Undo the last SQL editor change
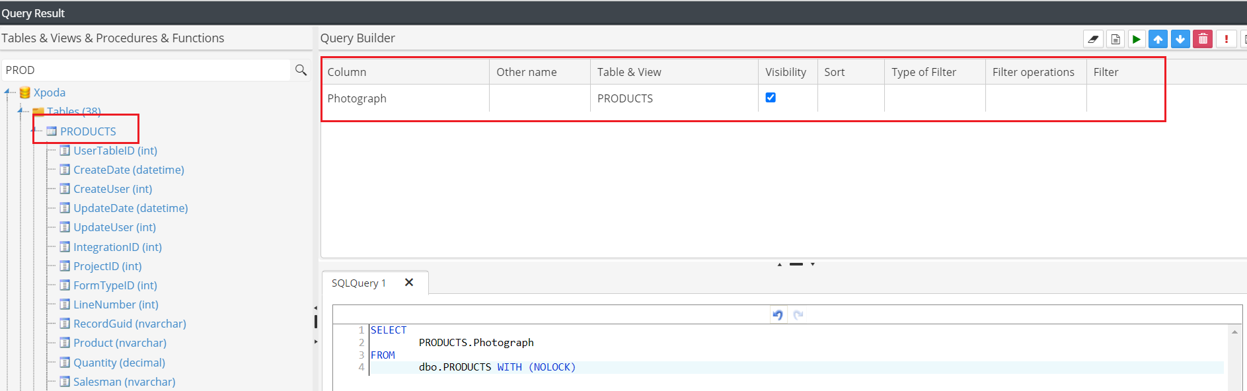This screenshot has height=391, width=1247. pos(778,315)
